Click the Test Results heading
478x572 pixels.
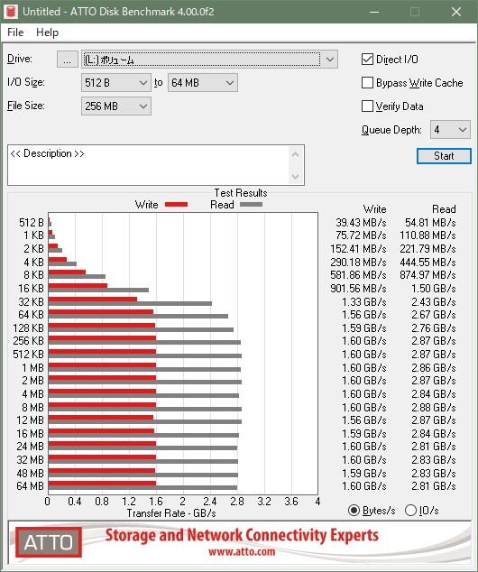241,193
